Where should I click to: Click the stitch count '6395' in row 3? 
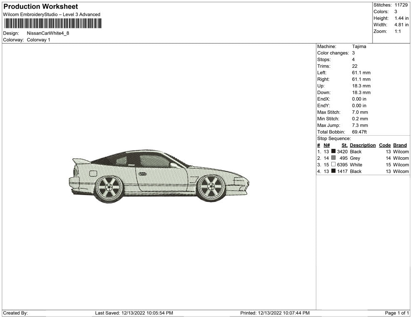tap(343, 165)
